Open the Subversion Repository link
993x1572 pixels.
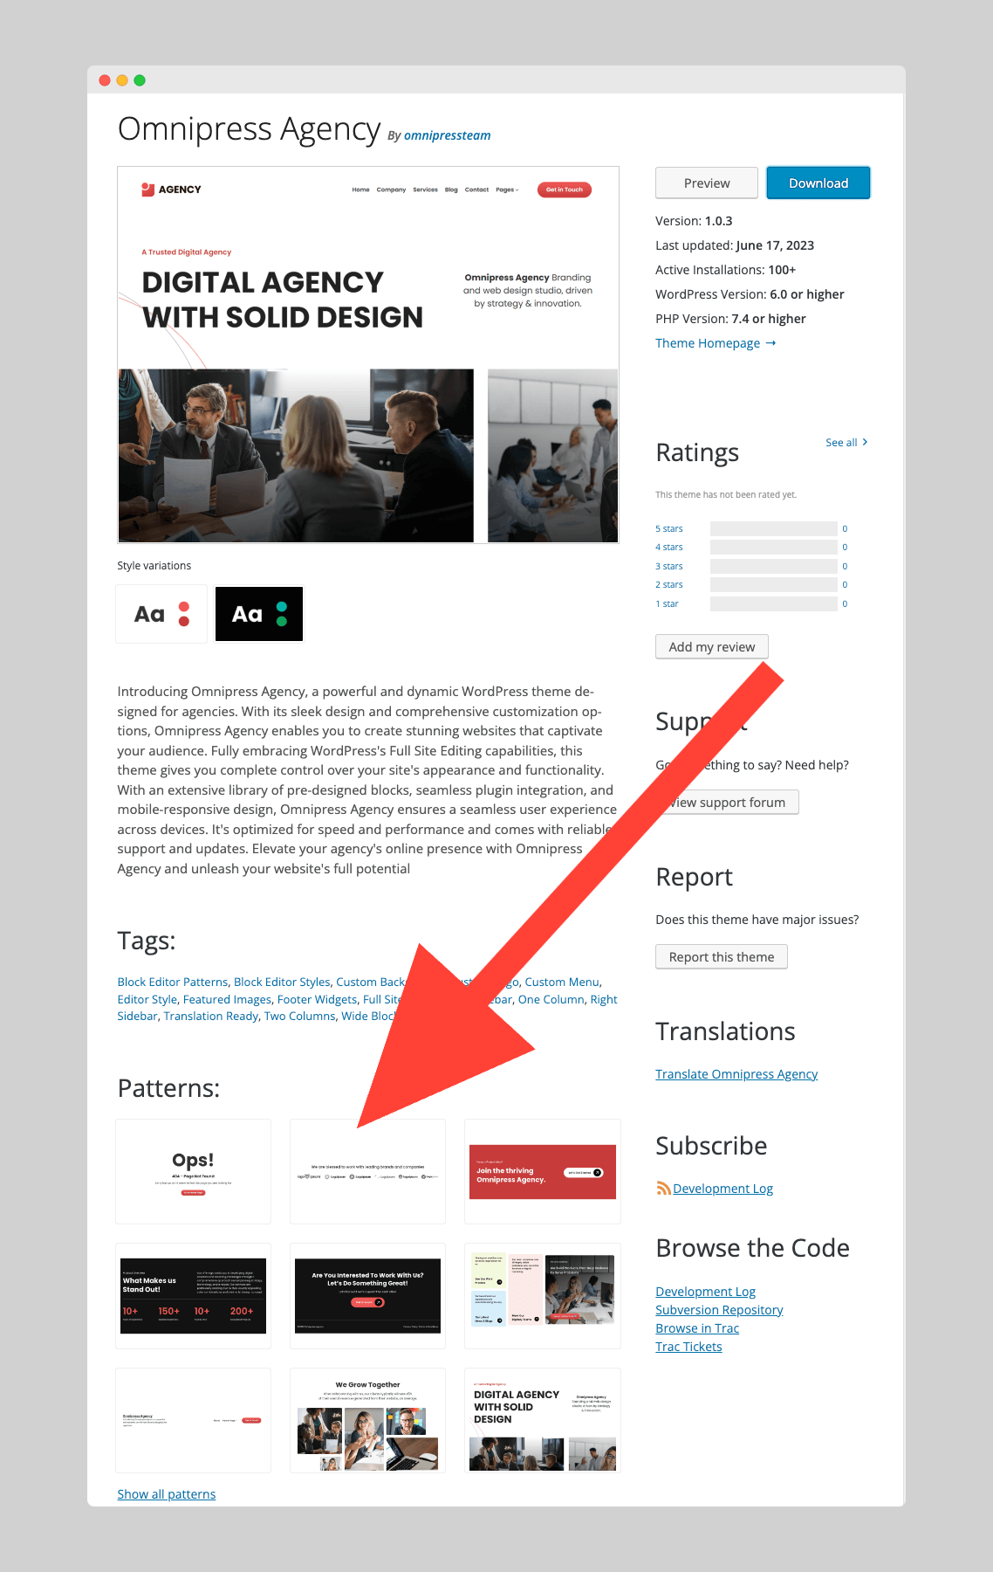(x=719, y=1310)
